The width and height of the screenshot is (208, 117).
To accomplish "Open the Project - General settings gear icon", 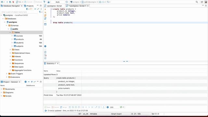I will pyautogui.click(x=25, y=82).
